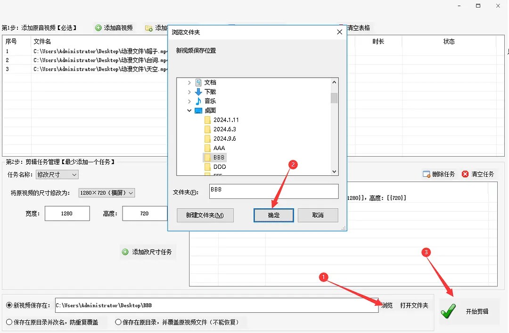This screenshot has width=509, height=333.
Task: Click scroll down arrow in folder tree
Action: tap(334, 171)
